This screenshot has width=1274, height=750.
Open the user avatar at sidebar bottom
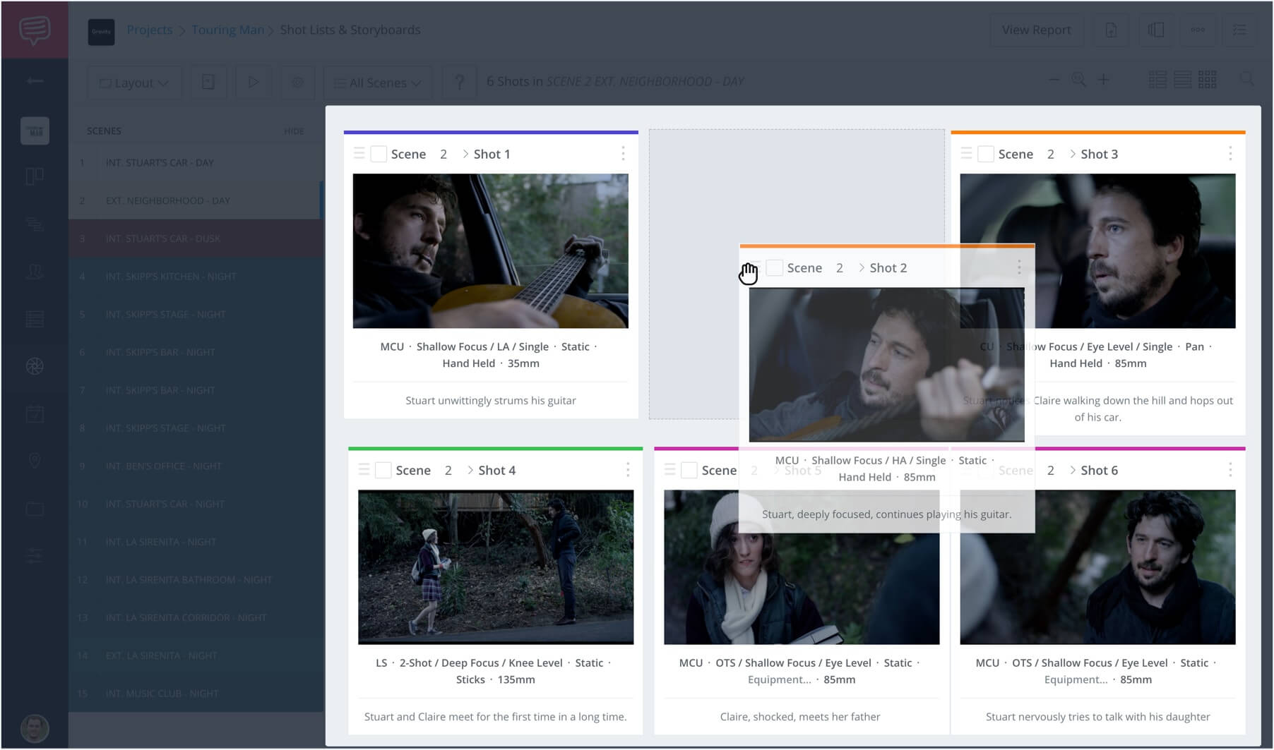[x=35, y=728]
